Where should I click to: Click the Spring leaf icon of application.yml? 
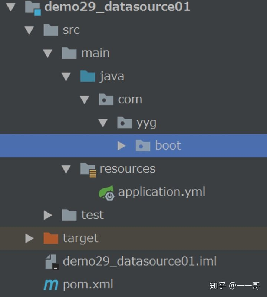(106, 193)
